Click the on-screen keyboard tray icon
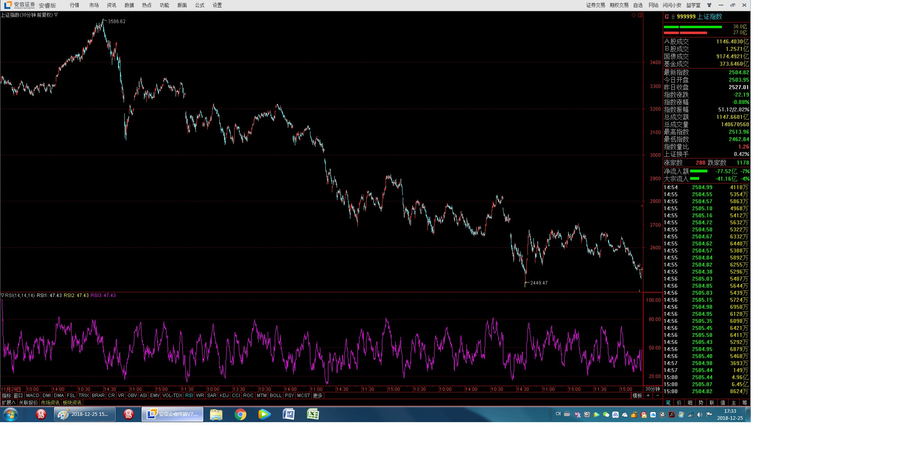924x462 pixels. pos(567,414)
